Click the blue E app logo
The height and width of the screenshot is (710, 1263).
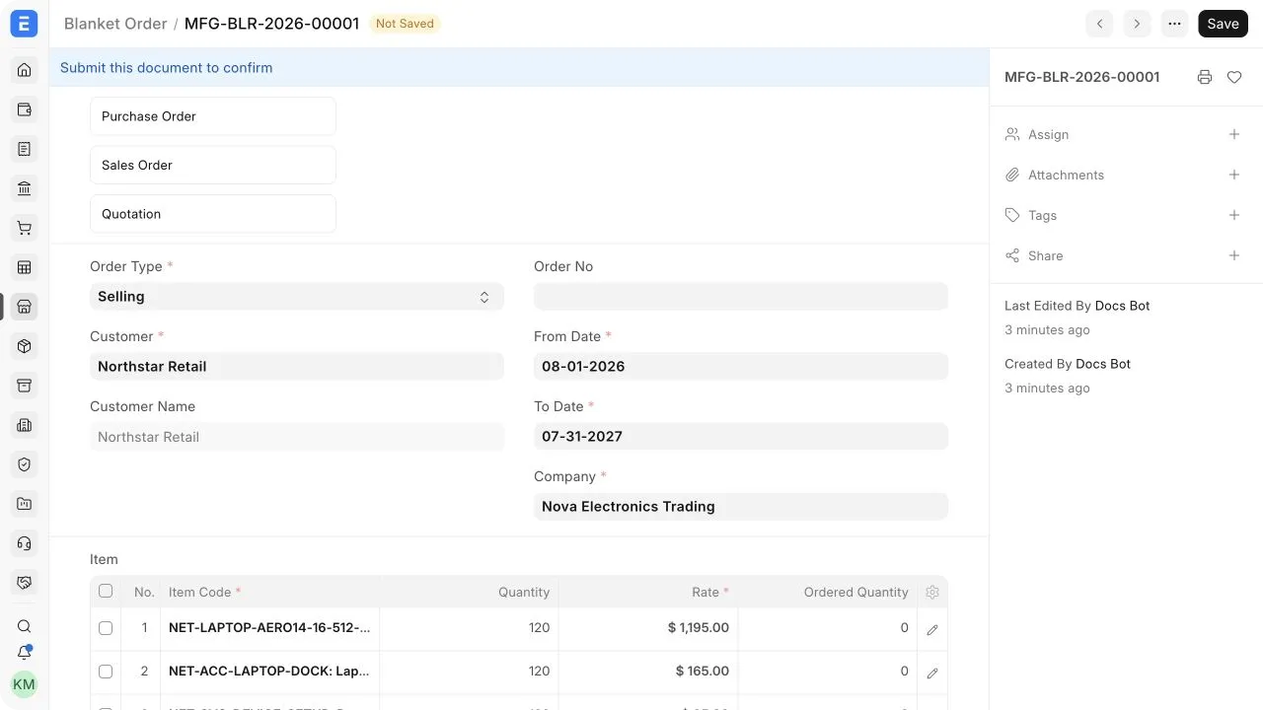24,24
